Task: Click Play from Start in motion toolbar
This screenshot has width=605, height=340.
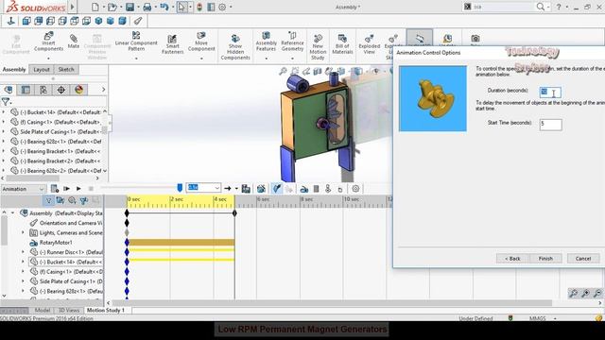Action: [67, 189]
